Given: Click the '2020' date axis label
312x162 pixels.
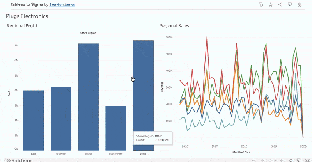Looking at the screenshot, I should 303,146.
